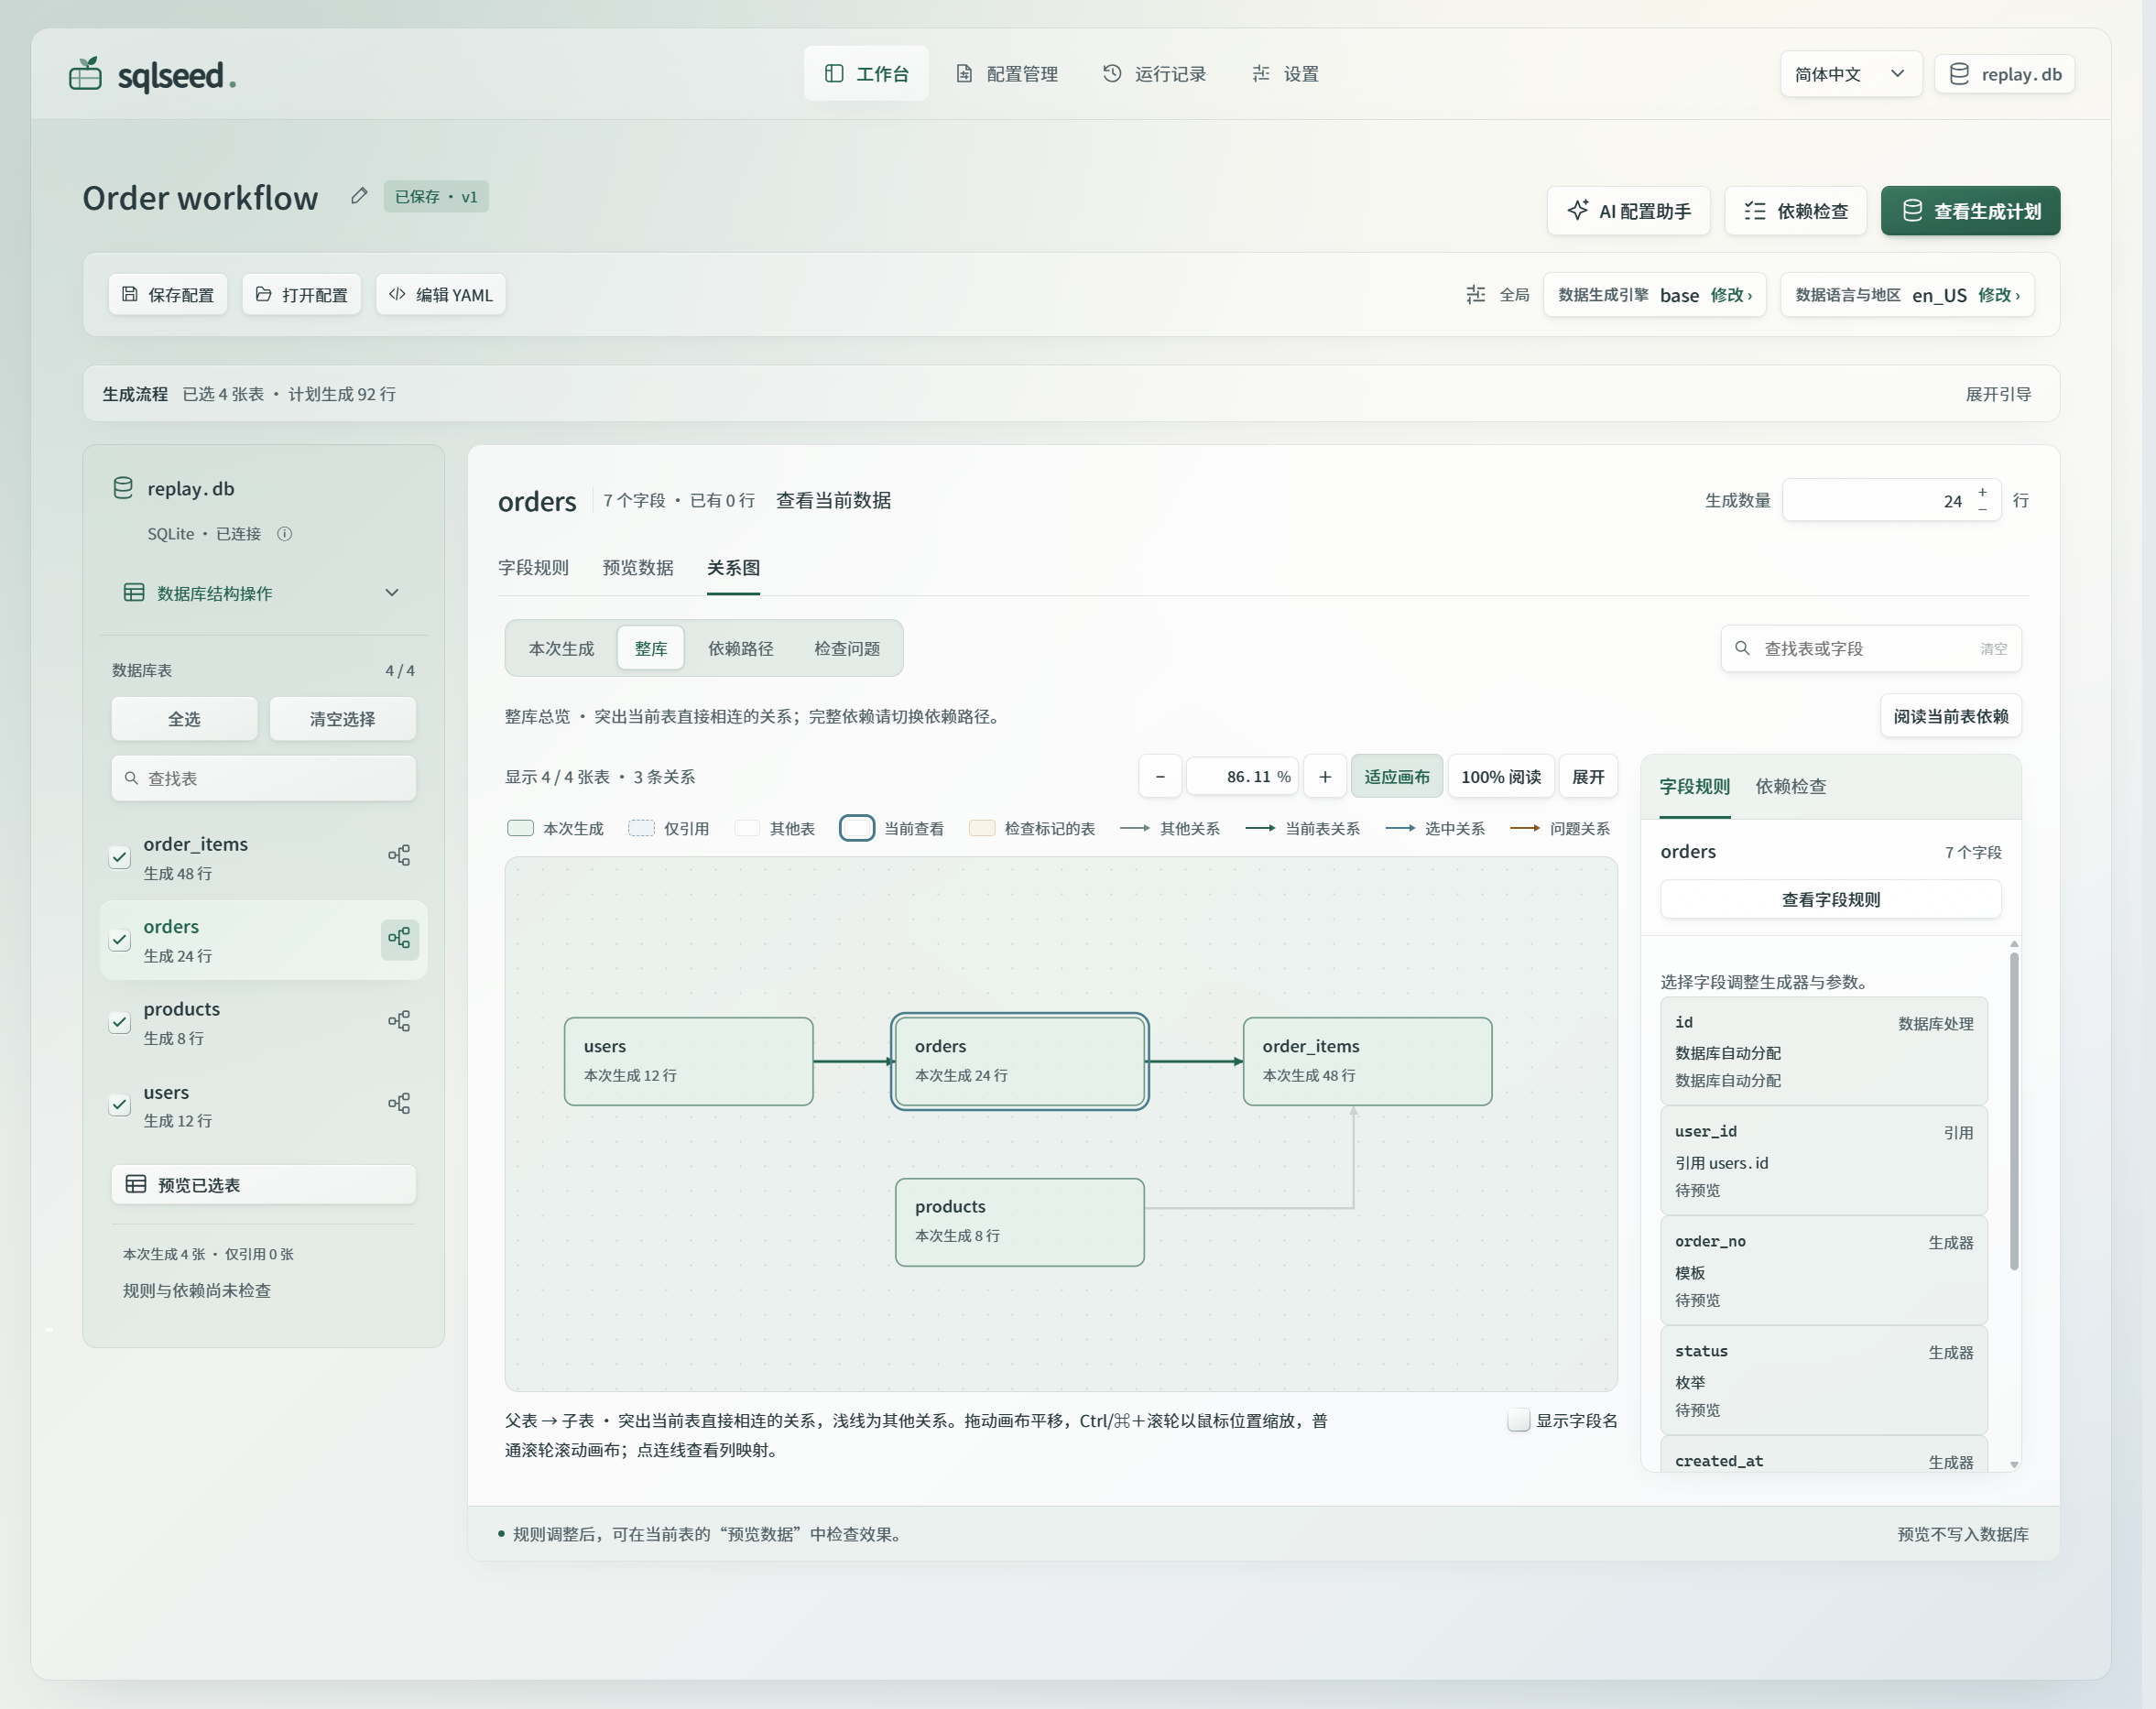Screen dimensions: 2156x1709
Task: Uncheck the orders table checkbox
Action: [120, 940]
